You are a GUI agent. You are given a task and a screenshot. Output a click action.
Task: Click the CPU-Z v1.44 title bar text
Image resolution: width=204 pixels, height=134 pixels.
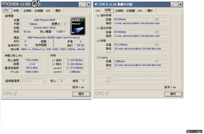(x=115, y=4)
